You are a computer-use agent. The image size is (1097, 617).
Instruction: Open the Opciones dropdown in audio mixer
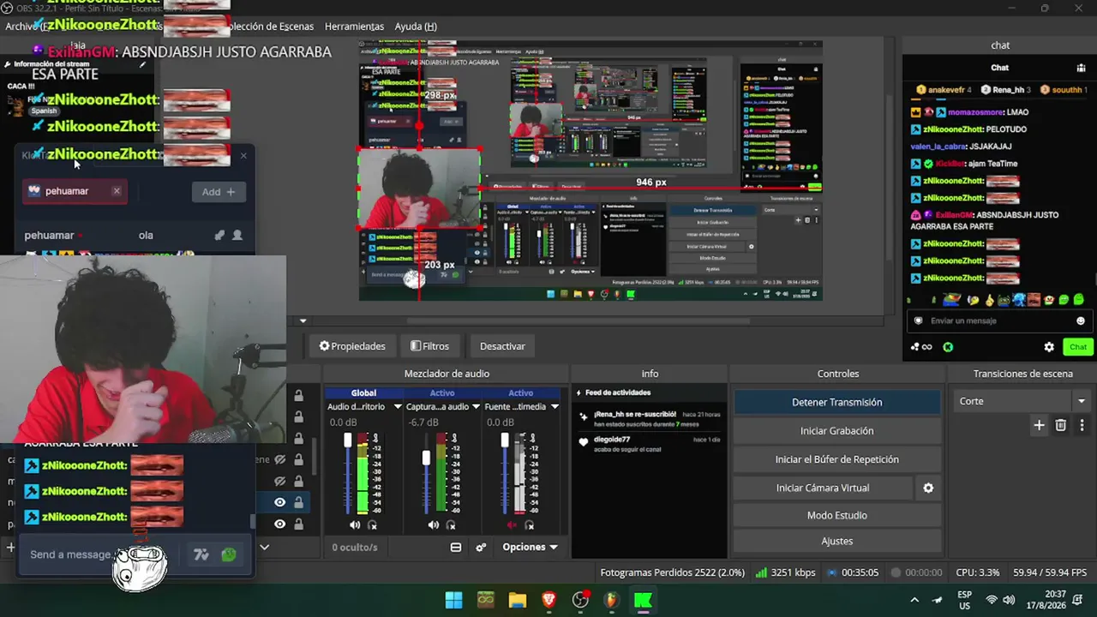pyautogui.click(x=530, y=548)
